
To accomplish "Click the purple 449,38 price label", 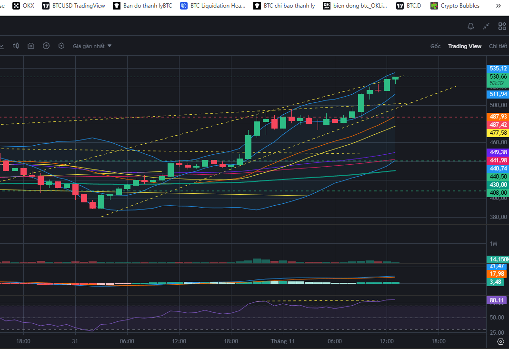I will (498, 152).
